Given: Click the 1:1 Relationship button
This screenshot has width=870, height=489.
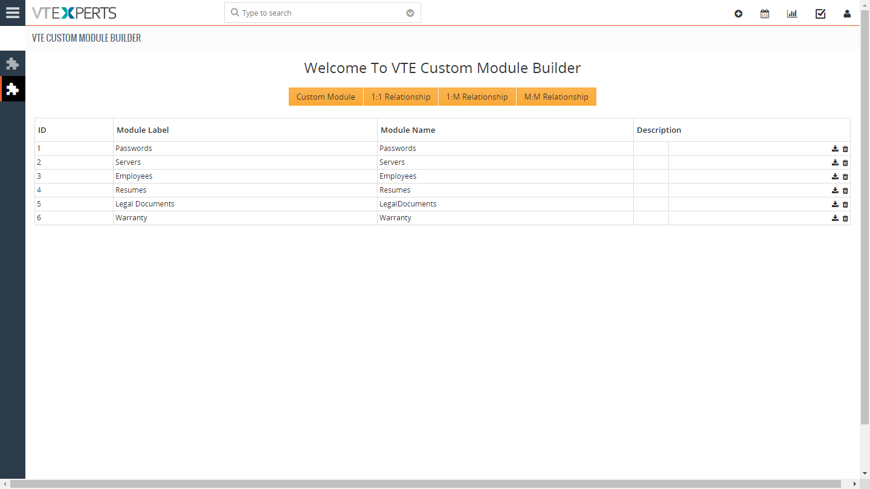Looking at the screenshot, I should coord(401,97).
